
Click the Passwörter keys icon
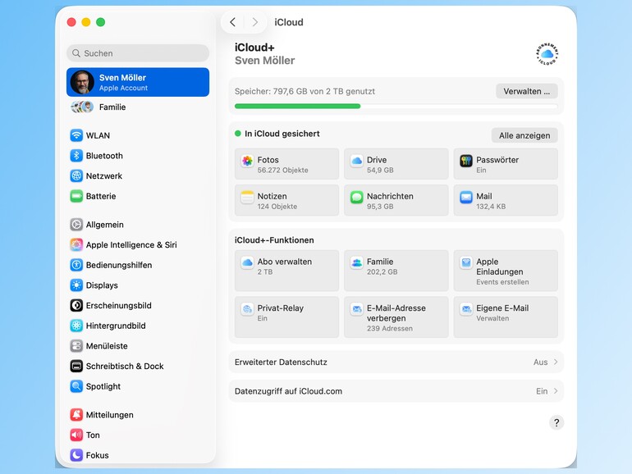[x=466, y=161]
